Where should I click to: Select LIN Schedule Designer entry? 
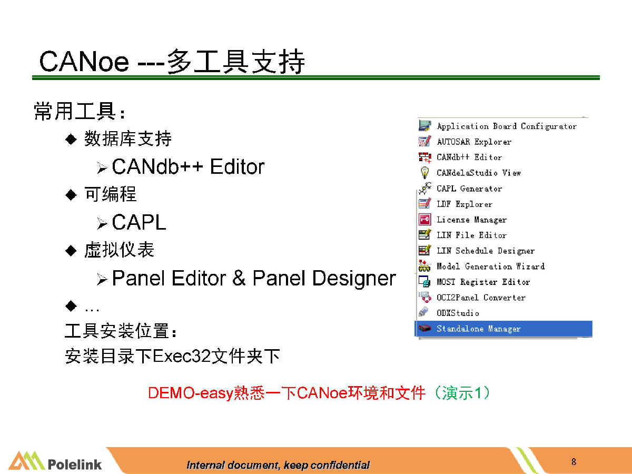click(x=485, y=251)
